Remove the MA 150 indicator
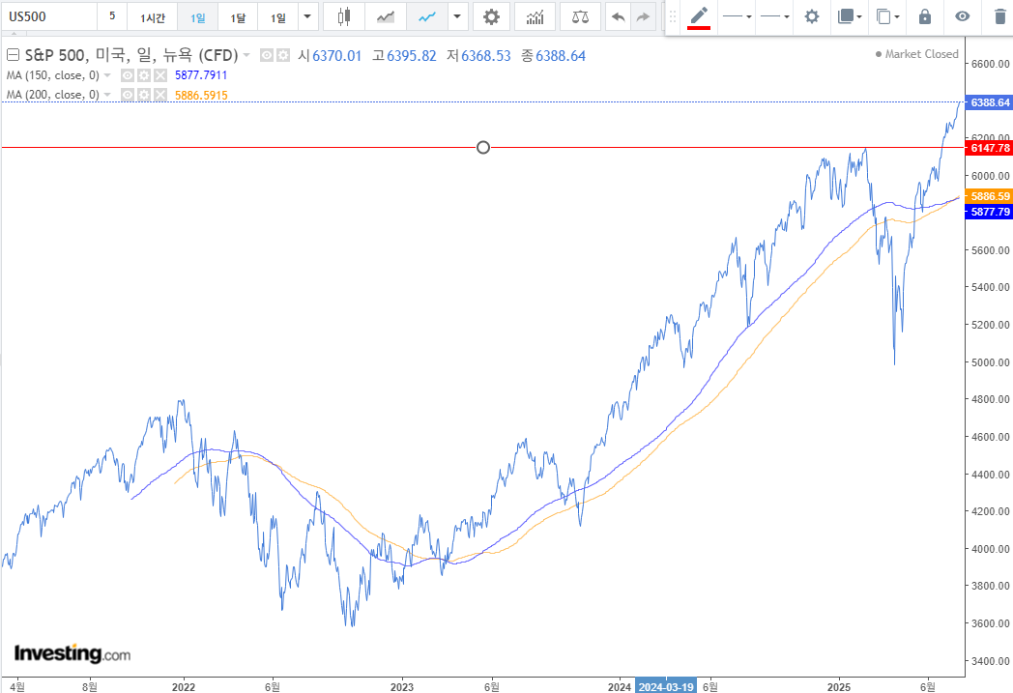Viewport: 1013px width, 693px height. [160, 75]
